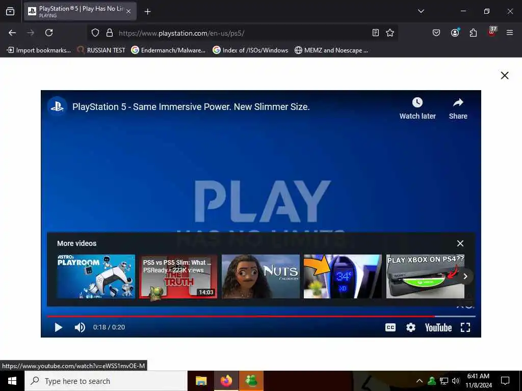Open the 34° temperature display thumbnail
Screen dimensions: 522x391
(x=343, y=276)
